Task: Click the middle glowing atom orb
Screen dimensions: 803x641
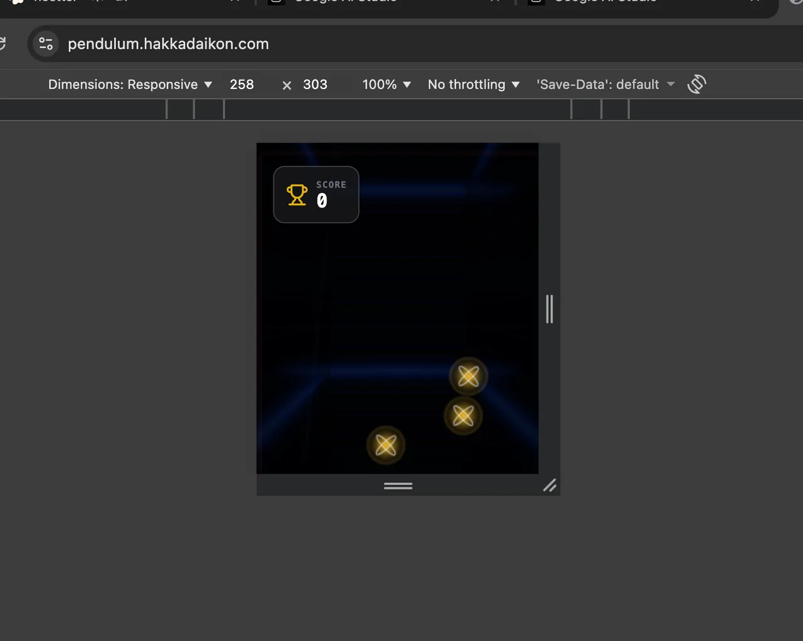Action: (463, 416)
